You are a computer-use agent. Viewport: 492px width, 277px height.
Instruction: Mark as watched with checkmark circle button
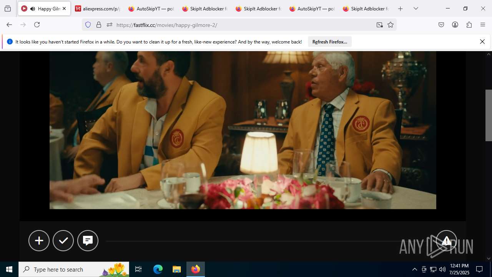(63, 240)
